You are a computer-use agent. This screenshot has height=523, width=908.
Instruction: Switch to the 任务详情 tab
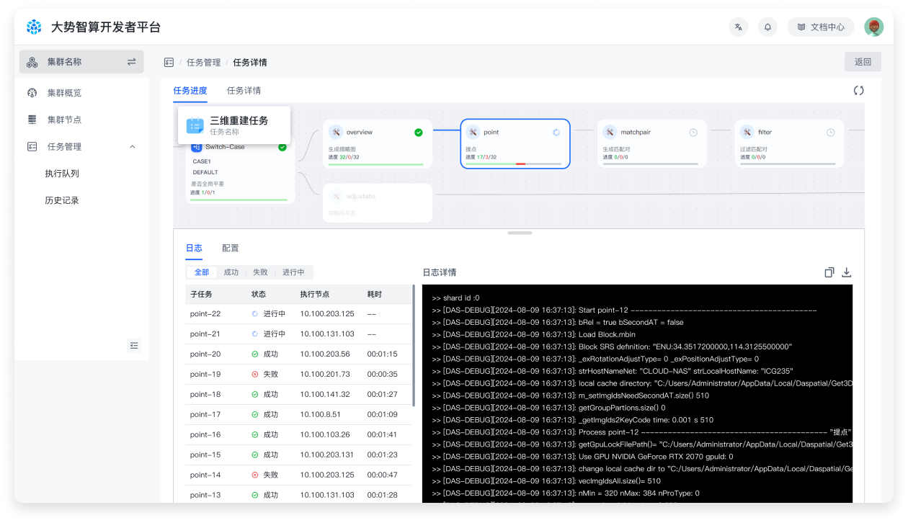click(x=244, y=91)
